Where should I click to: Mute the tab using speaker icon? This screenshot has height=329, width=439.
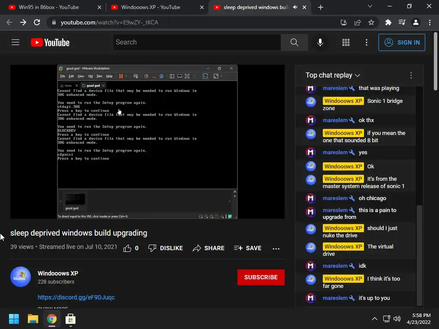click(x=295, y=7)
